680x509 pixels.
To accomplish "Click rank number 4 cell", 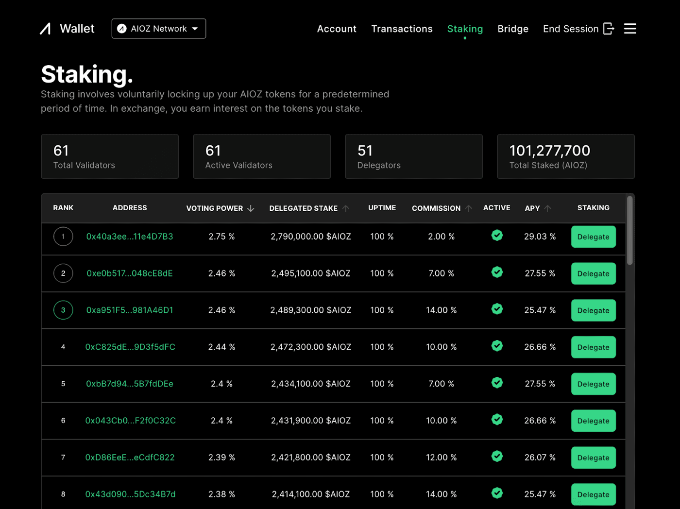I will pos(63,347).
